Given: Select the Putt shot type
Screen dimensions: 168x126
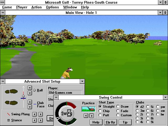Looking at the screenshot, I should (x=104, y=115).
